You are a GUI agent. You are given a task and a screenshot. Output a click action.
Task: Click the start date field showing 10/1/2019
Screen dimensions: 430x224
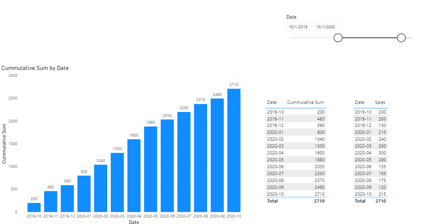pos(299,27)
